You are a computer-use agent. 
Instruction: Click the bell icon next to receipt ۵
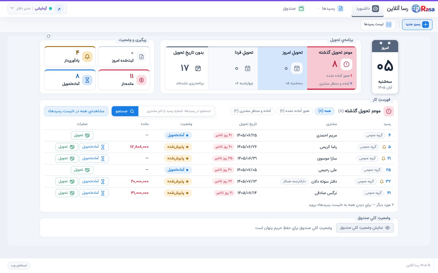click(x=384, y=147)
